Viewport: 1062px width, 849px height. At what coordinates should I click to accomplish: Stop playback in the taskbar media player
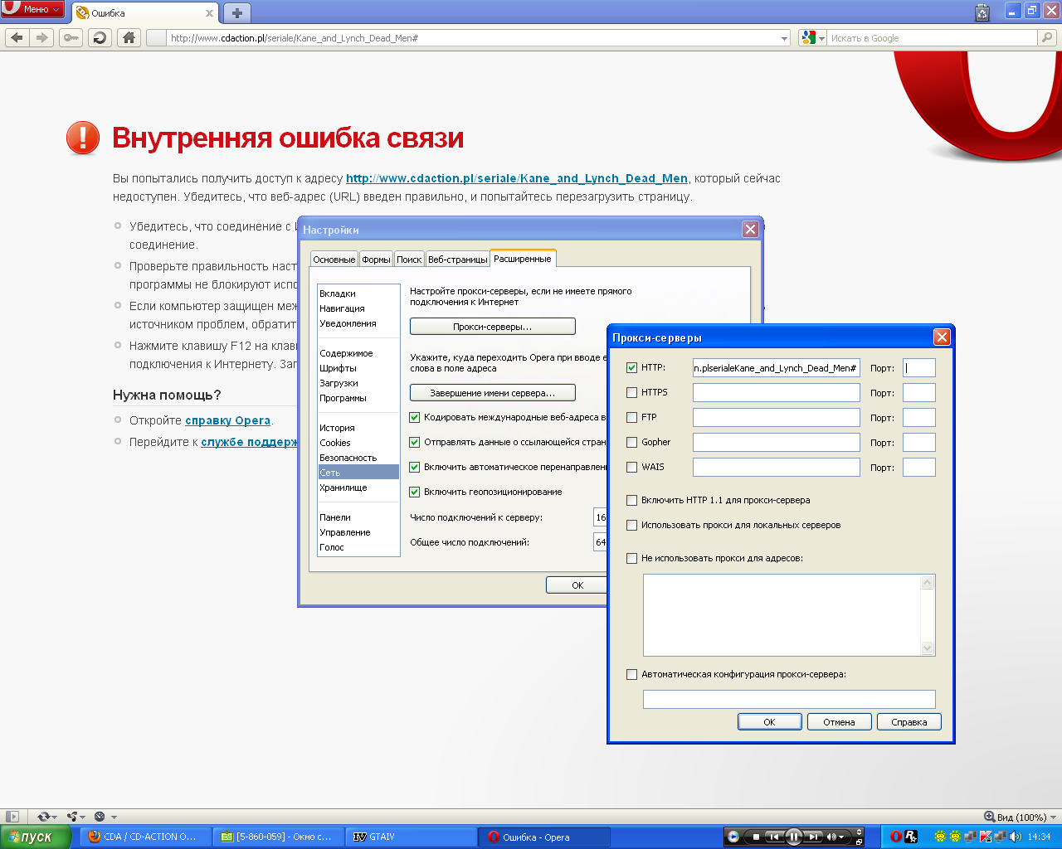coord(755,837)
